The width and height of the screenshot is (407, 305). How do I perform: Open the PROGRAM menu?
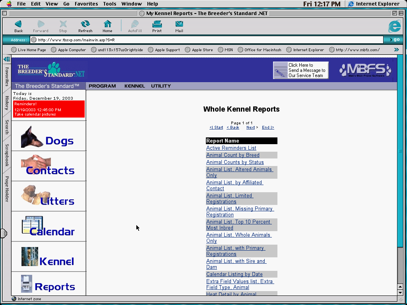(102, 86)
